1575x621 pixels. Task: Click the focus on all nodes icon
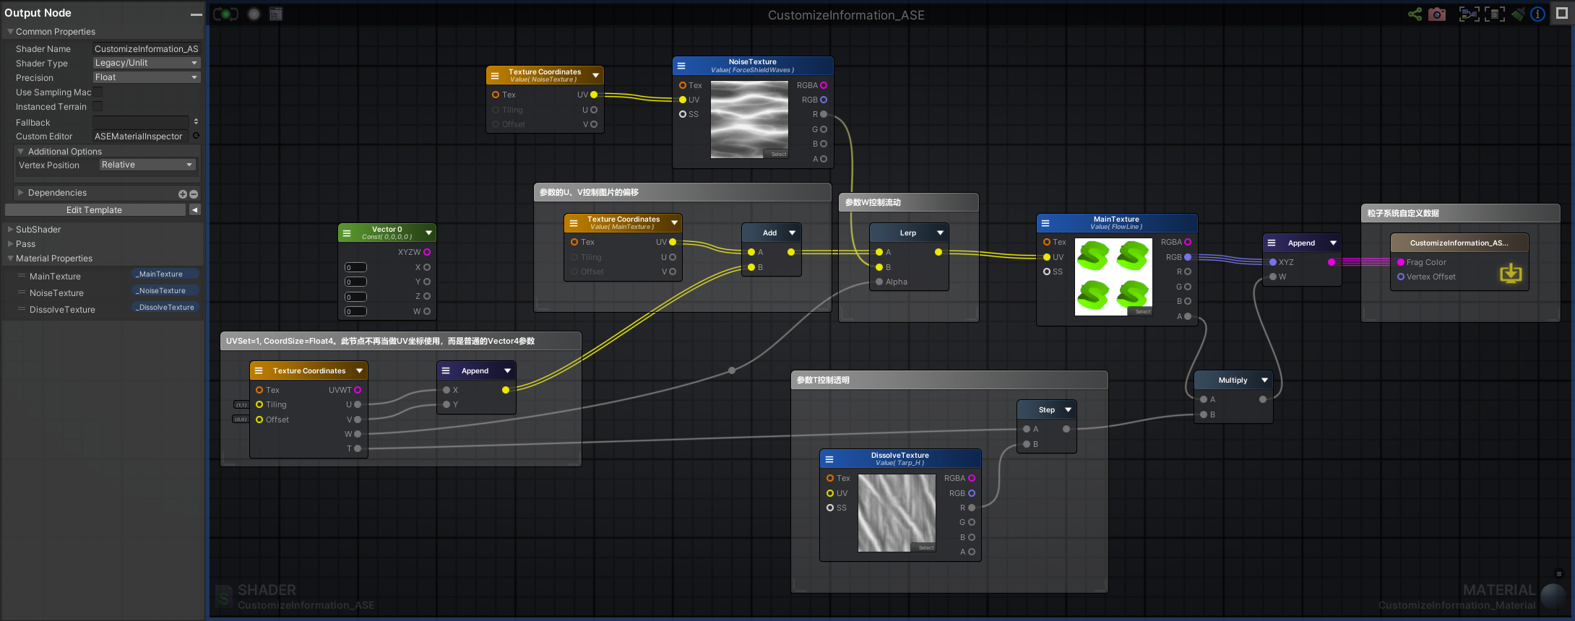(x=1469, y=14)
